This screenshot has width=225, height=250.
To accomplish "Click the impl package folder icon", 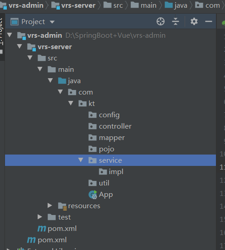I will (103, 171).
